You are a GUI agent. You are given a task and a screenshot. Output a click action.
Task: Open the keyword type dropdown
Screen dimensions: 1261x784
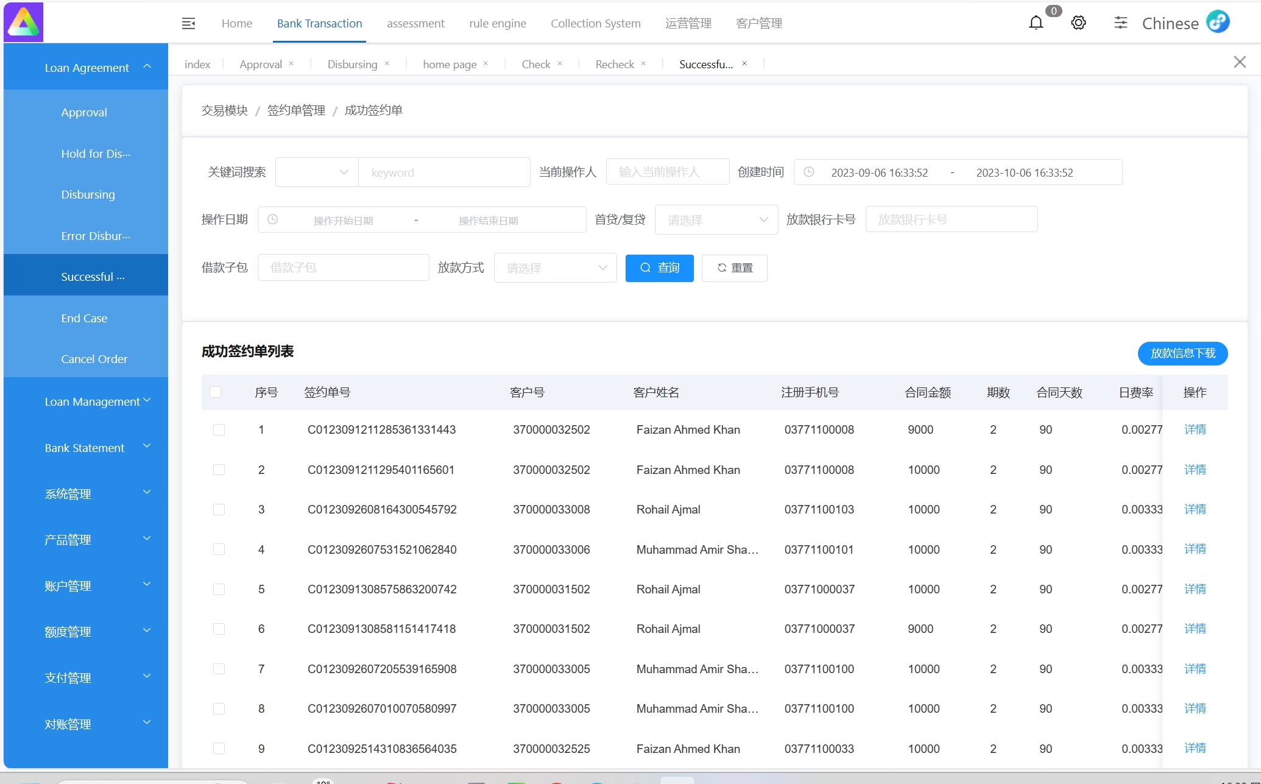(317, 172)
